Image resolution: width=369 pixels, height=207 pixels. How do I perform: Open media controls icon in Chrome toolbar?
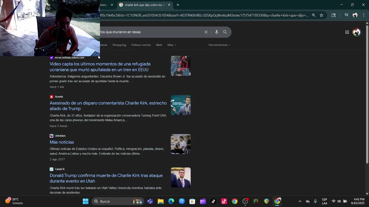tap(347, 15)
